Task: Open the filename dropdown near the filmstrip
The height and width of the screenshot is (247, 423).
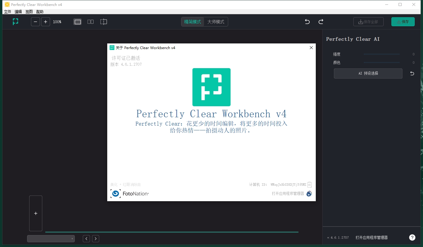Action: coord(51,238)
